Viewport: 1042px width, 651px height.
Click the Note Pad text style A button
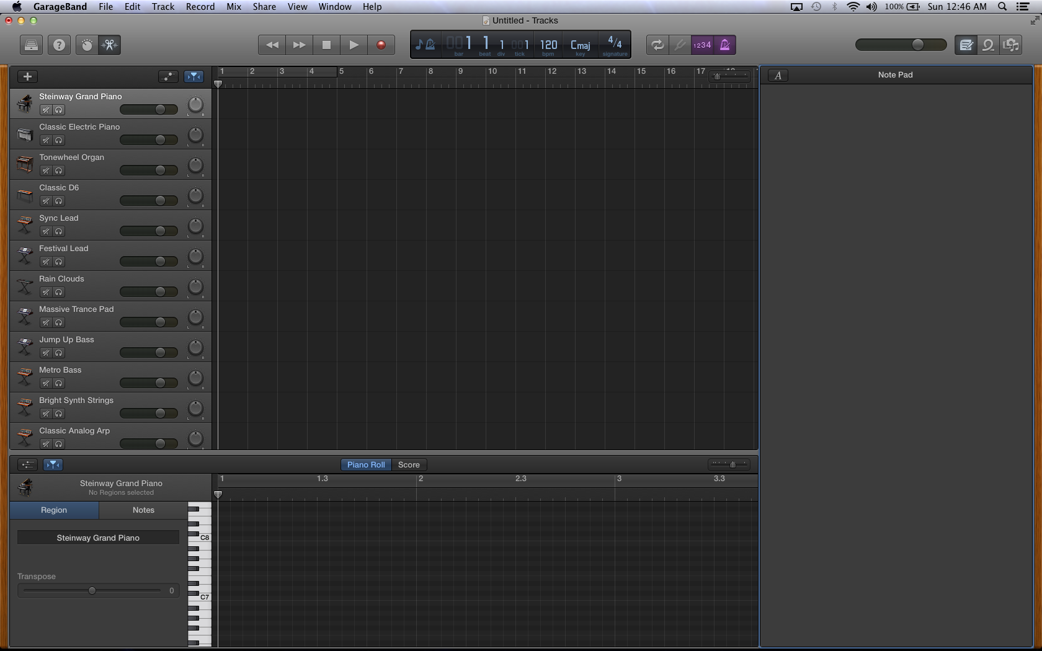(x=778, y=75)
